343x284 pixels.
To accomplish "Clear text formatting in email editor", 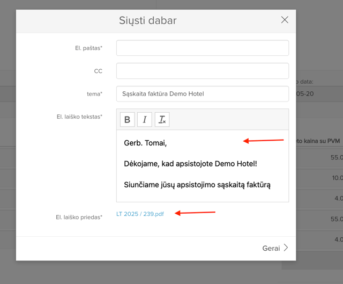I will click(x=162, y=120).
